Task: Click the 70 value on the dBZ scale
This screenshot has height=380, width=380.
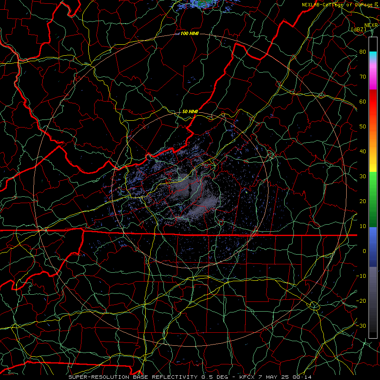Action: [x=363, y=77]
